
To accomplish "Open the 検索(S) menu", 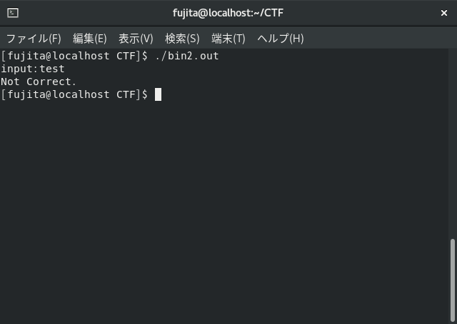I will pyautogui.click(x=182, y=38).
